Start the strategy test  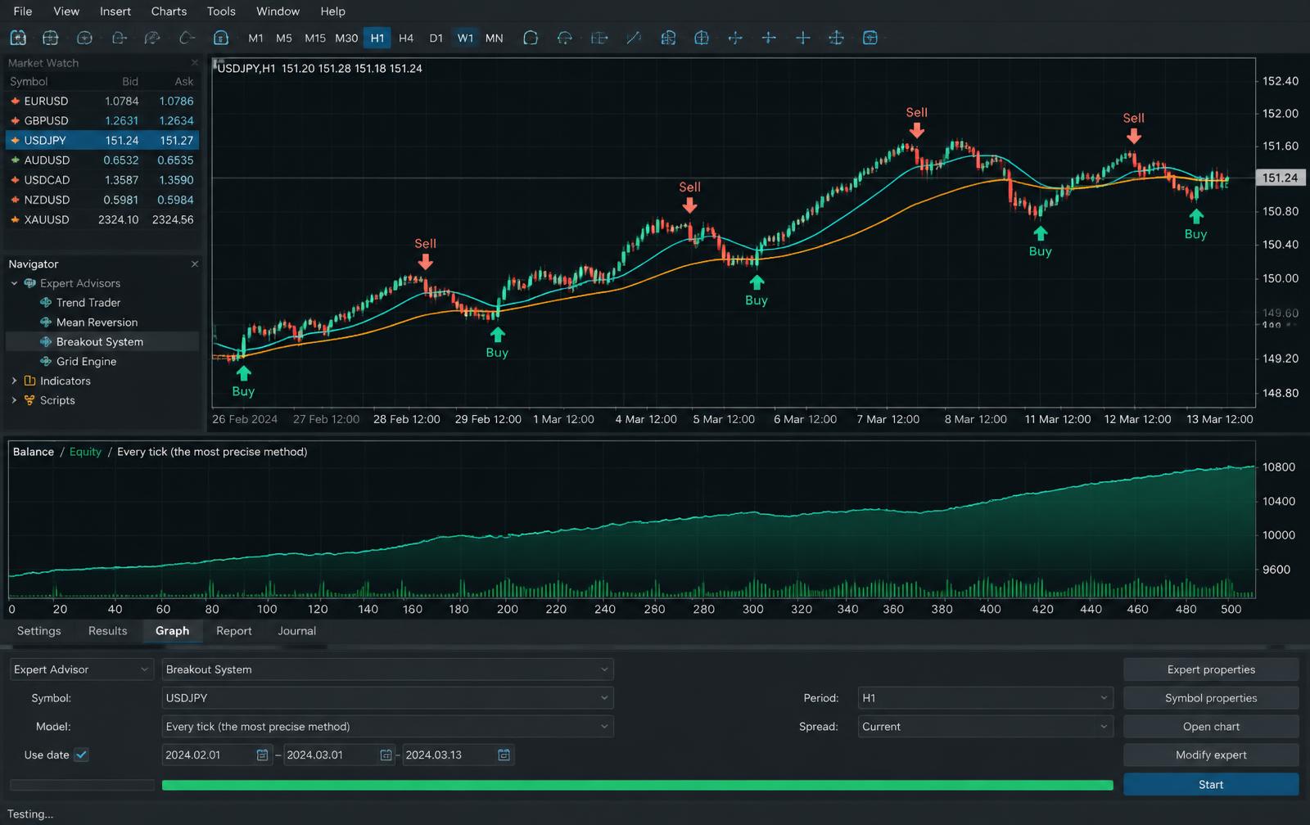point(1211,784)
